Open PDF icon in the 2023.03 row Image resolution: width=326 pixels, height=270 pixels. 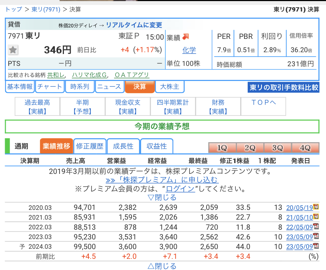coord(316,236)
